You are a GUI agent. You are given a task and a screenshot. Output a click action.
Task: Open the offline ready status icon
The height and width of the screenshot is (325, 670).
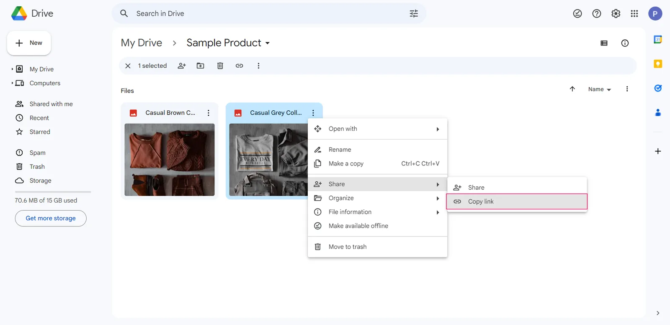pos(577,14)
